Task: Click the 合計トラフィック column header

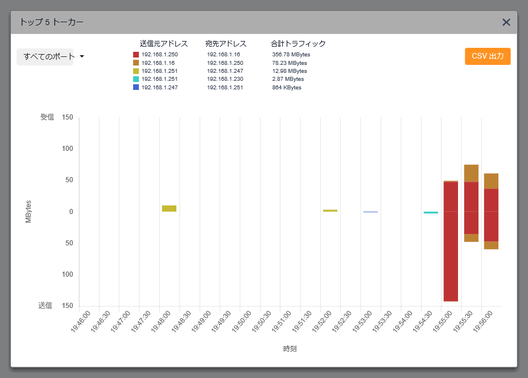Action: [x=298, y=44]
